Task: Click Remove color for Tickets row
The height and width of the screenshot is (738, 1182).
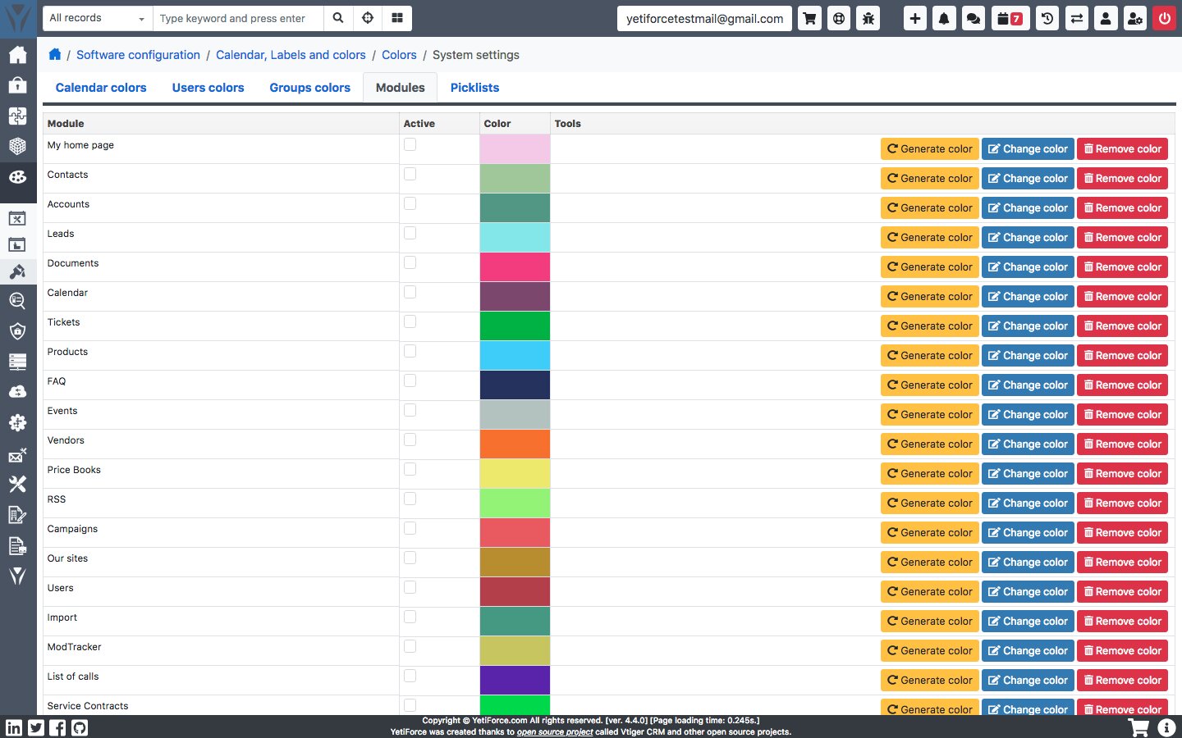Action: (x=1122, y=326)
